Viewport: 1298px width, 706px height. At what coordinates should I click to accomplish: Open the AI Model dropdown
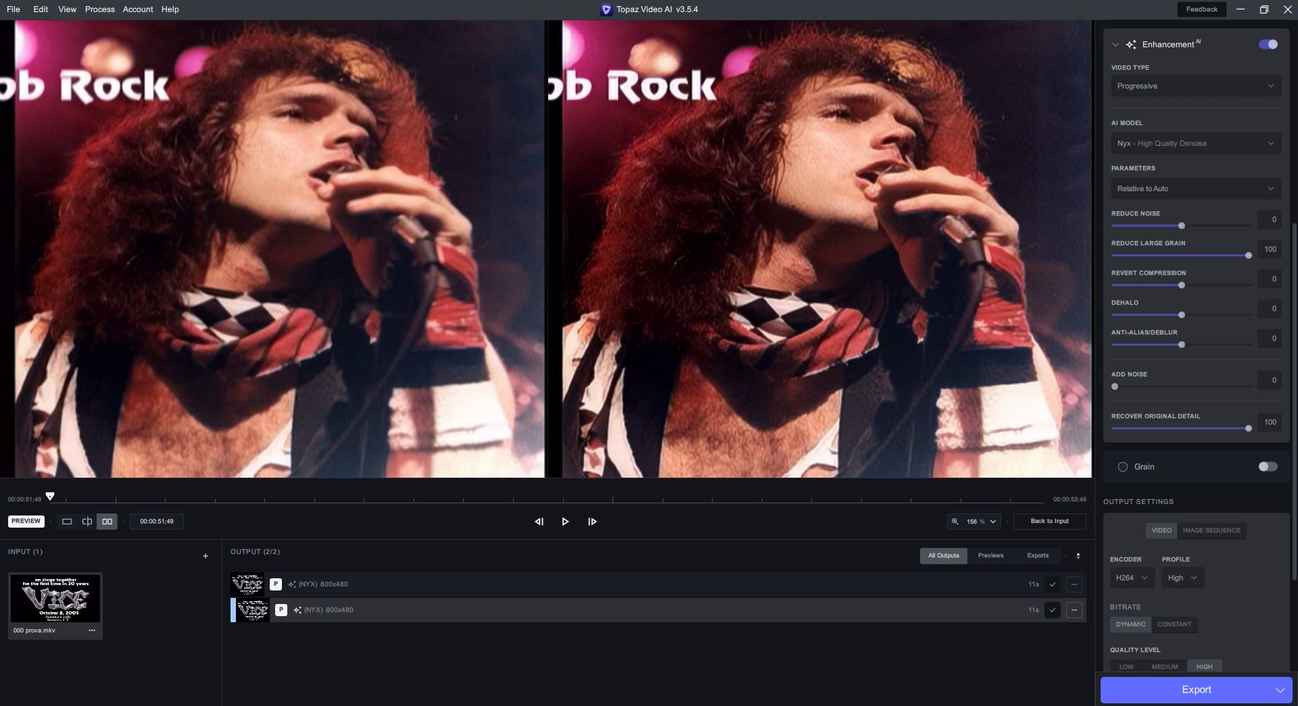click(x=1195, y=143)
